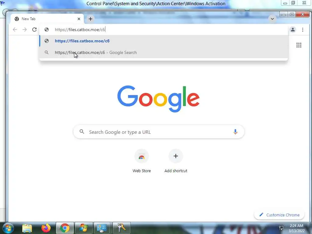This screenshot has width=312, height=234.
Task: Open the keys icon taskbar item
Action: [x=121, y=228]
